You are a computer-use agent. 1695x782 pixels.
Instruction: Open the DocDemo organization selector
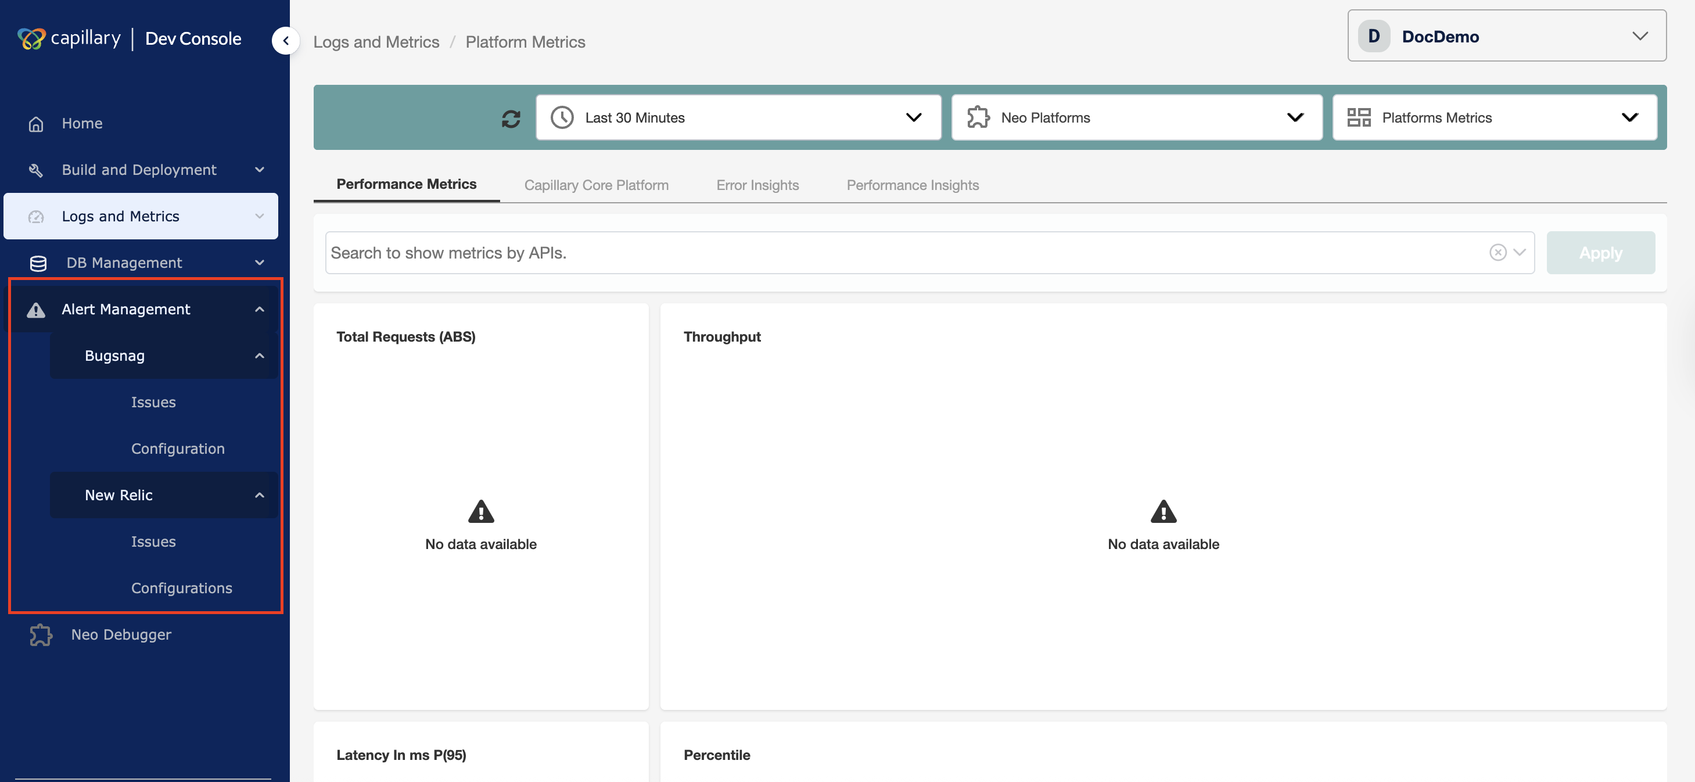tap(1506, 36)
